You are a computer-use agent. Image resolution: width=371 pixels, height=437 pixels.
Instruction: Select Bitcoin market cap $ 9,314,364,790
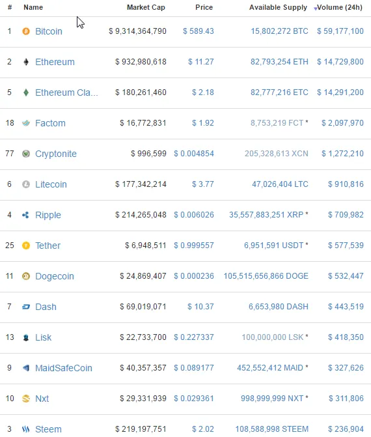[137, 31]
